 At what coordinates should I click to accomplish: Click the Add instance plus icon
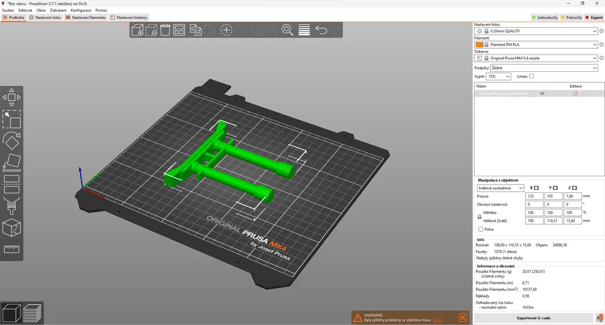click(x=226, y=30)
